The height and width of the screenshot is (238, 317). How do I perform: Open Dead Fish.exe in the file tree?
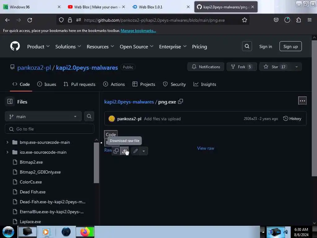(x=33, y=192)
